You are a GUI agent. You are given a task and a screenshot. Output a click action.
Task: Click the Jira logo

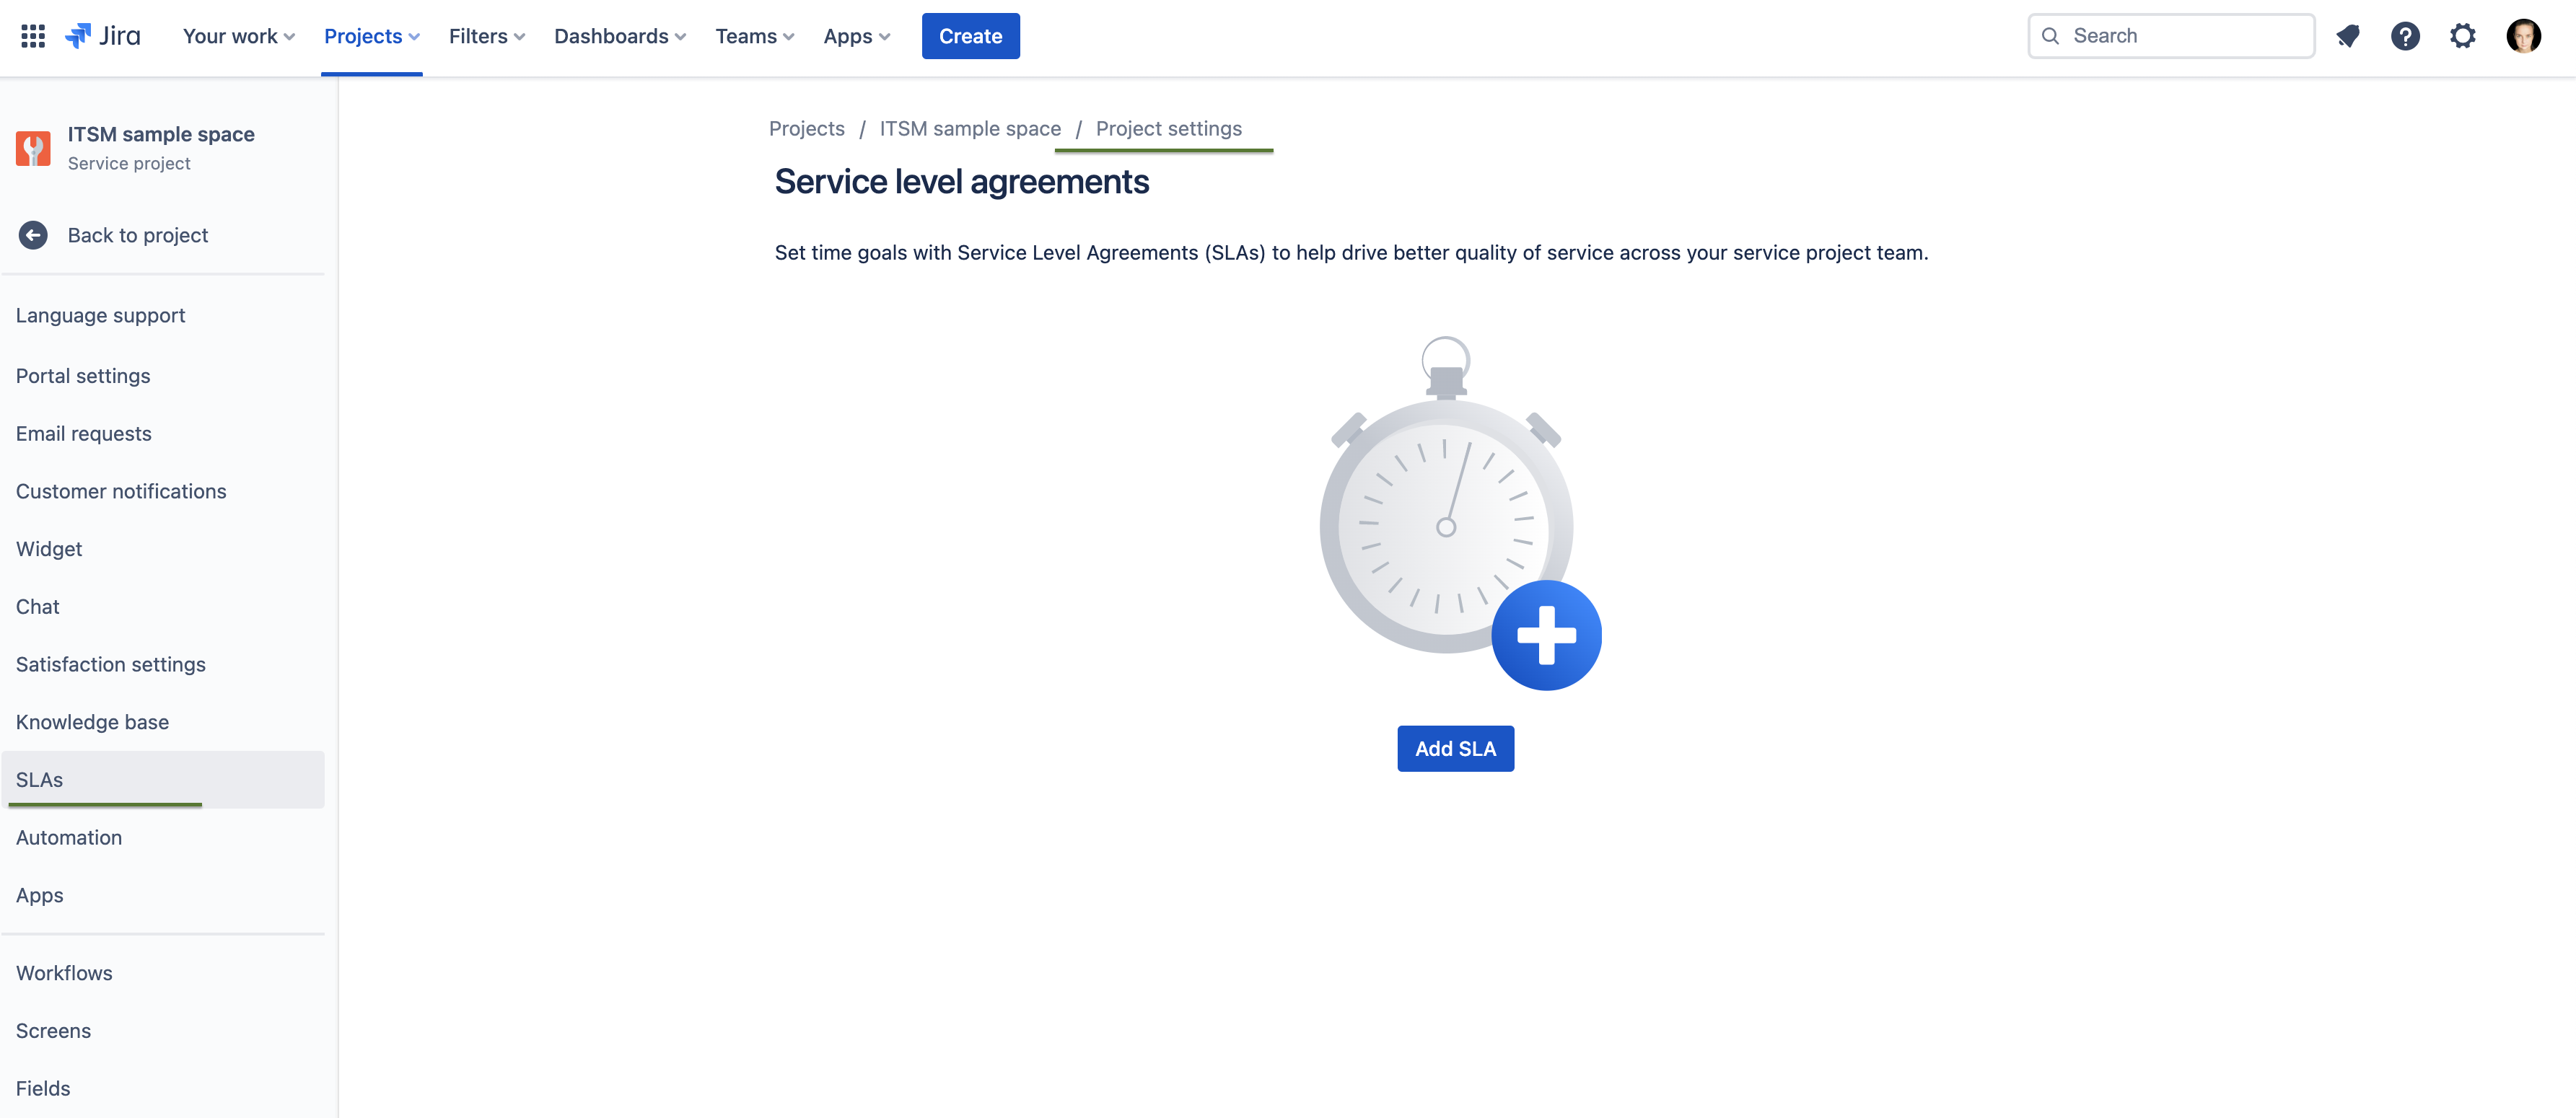pyautogui.click(x=103, y=36)
